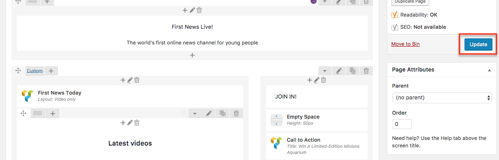
Task: Delete inner column above Latest videos
Action: click(x=137, y=123)
